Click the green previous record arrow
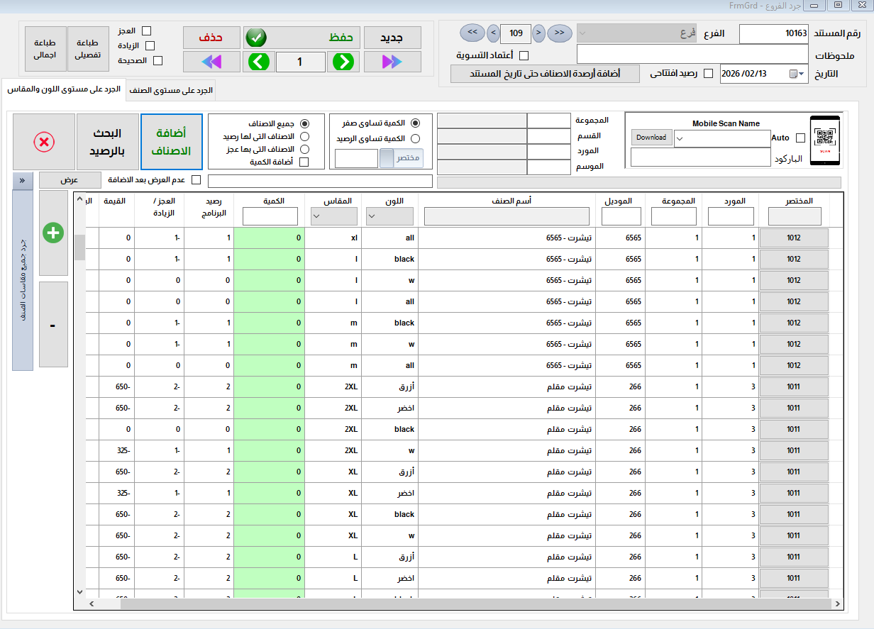This screenshot has height=629, width=874. point(259,62)
